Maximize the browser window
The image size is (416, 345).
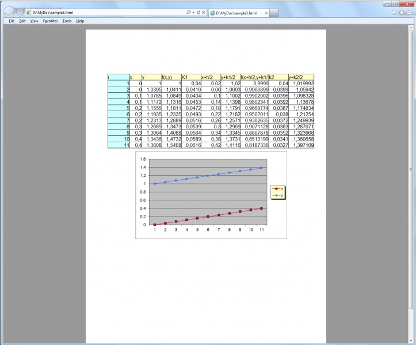[x=395, y=3]
